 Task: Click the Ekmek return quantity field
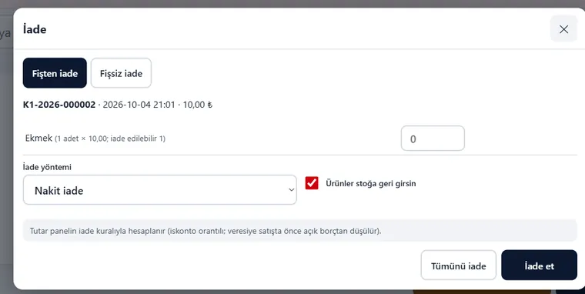point(433,139)
